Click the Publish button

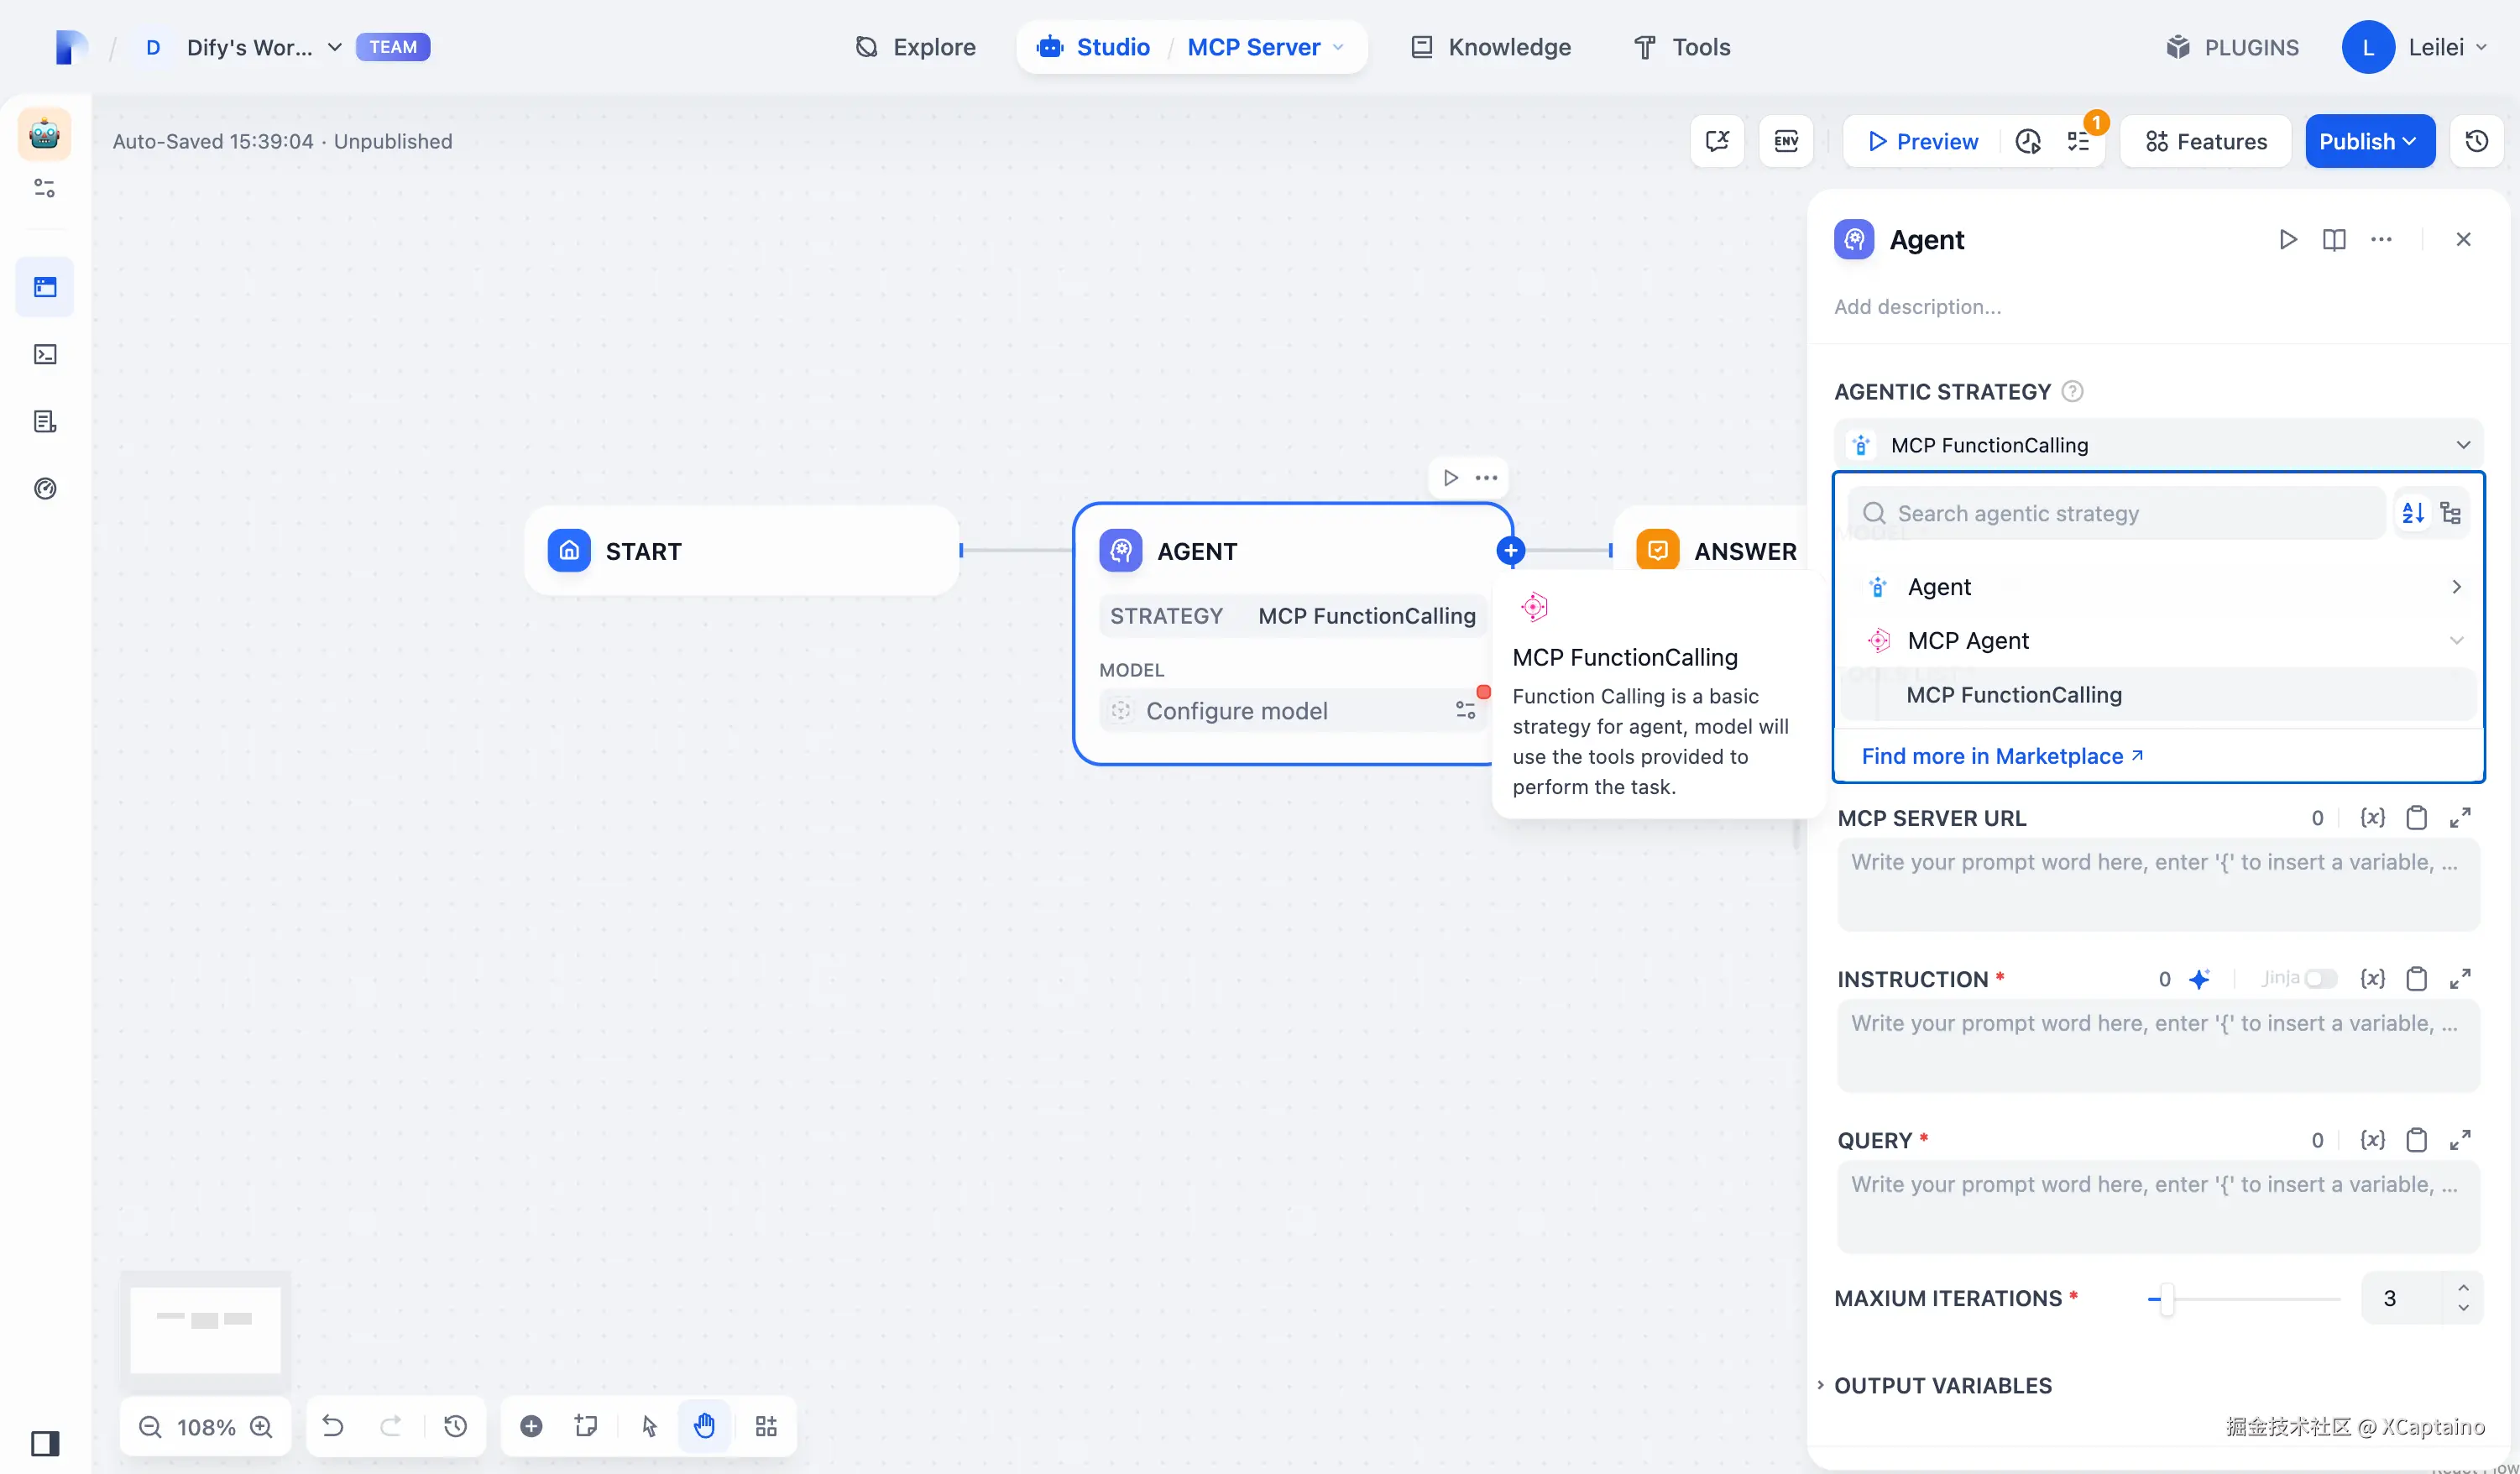coord(2368,141)
